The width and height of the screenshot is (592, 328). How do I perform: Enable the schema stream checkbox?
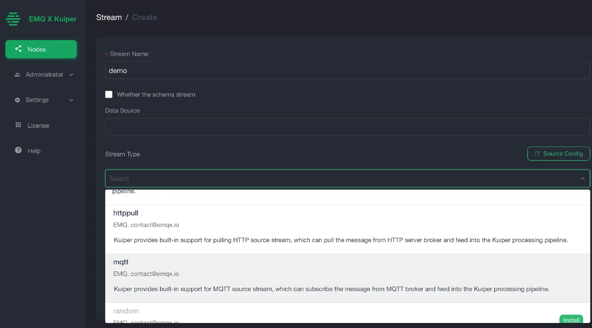pos(109,94)
